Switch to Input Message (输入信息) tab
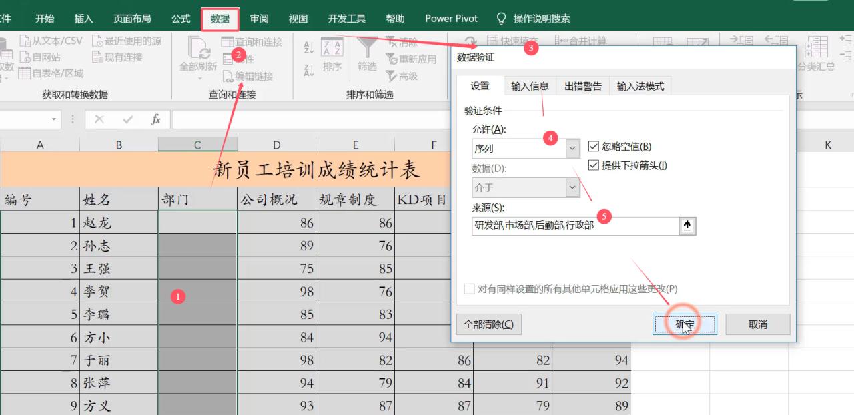 click(x=530, y=86)
